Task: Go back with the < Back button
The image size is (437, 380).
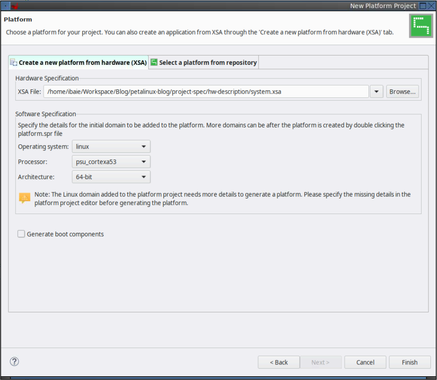Action: pos(279,362)
